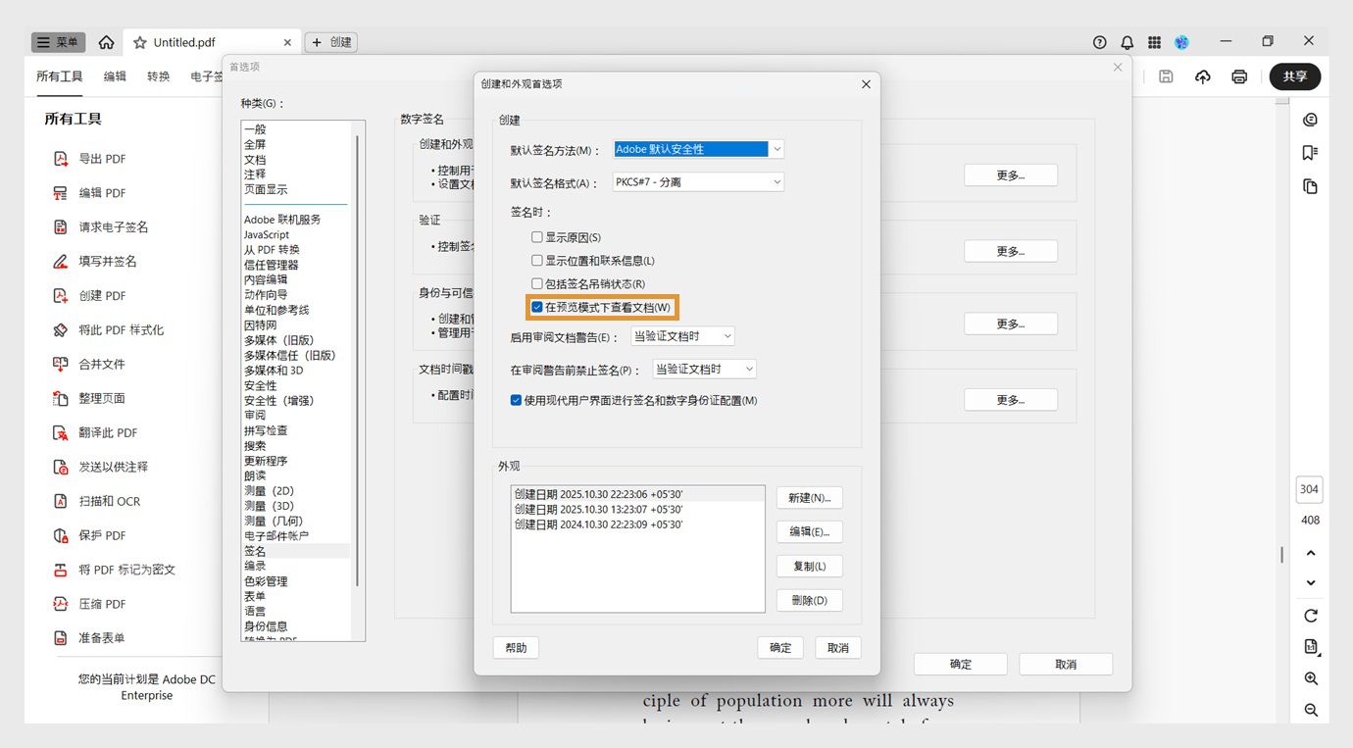This screenshot has height=748, width=1353.
Task: Click the print icon in the toolbar
Action: point(1238,75)
